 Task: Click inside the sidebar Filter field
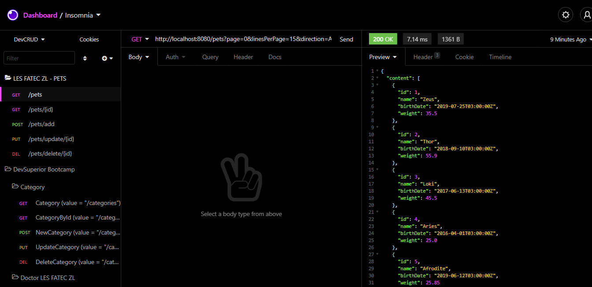click(39, 58)
